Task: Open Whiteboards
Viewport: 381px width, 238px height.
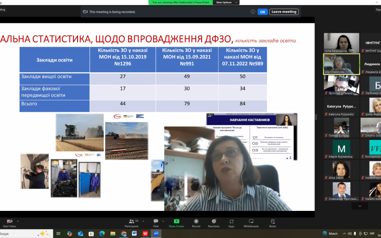Action: point(251,223)
